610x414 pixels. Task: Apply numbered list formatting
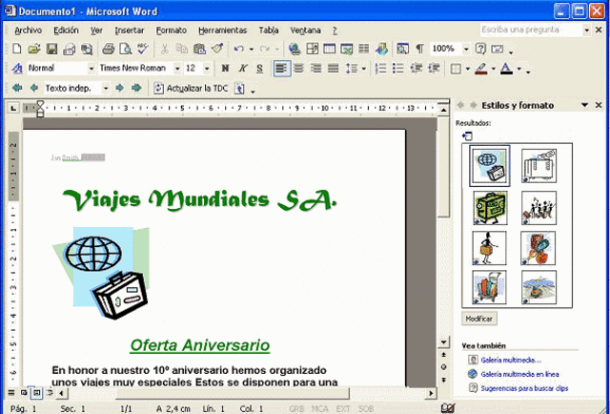[380, 69]
